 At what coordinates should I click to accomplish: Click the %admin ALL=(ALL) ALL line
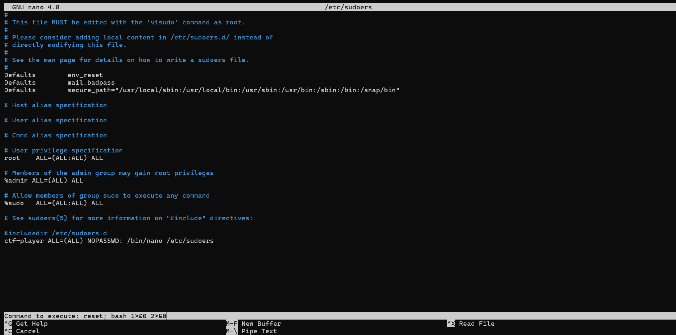point(44,180)
